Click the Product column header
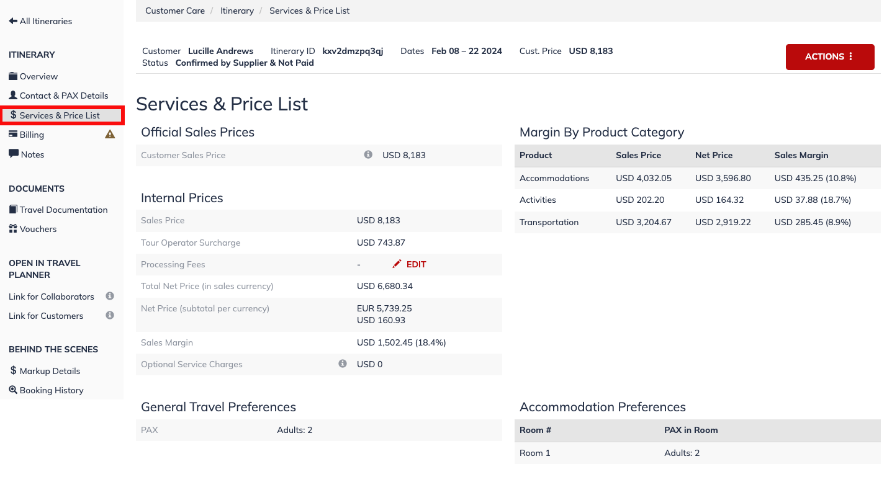The image size is (892, 482). pos(536,155)
